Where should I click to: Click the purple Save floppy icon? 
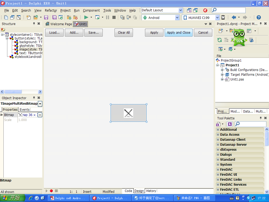(x=46, y=17)
